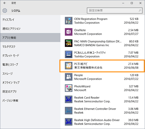Focus the 設定の検索 search box
This screenshot has width=145, height=129.
point(115,10)
